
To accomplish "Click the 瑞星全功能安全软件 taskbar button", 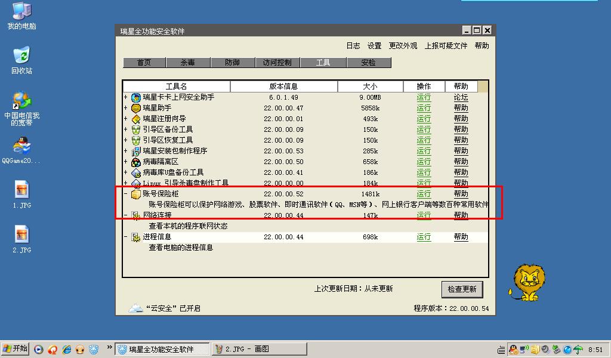I will coord(162,349).
